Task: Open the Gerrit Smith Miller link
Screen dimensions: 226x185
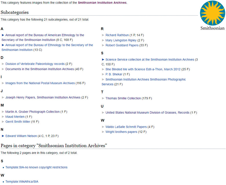Action: pyautogui.click(x=18, y=122)
